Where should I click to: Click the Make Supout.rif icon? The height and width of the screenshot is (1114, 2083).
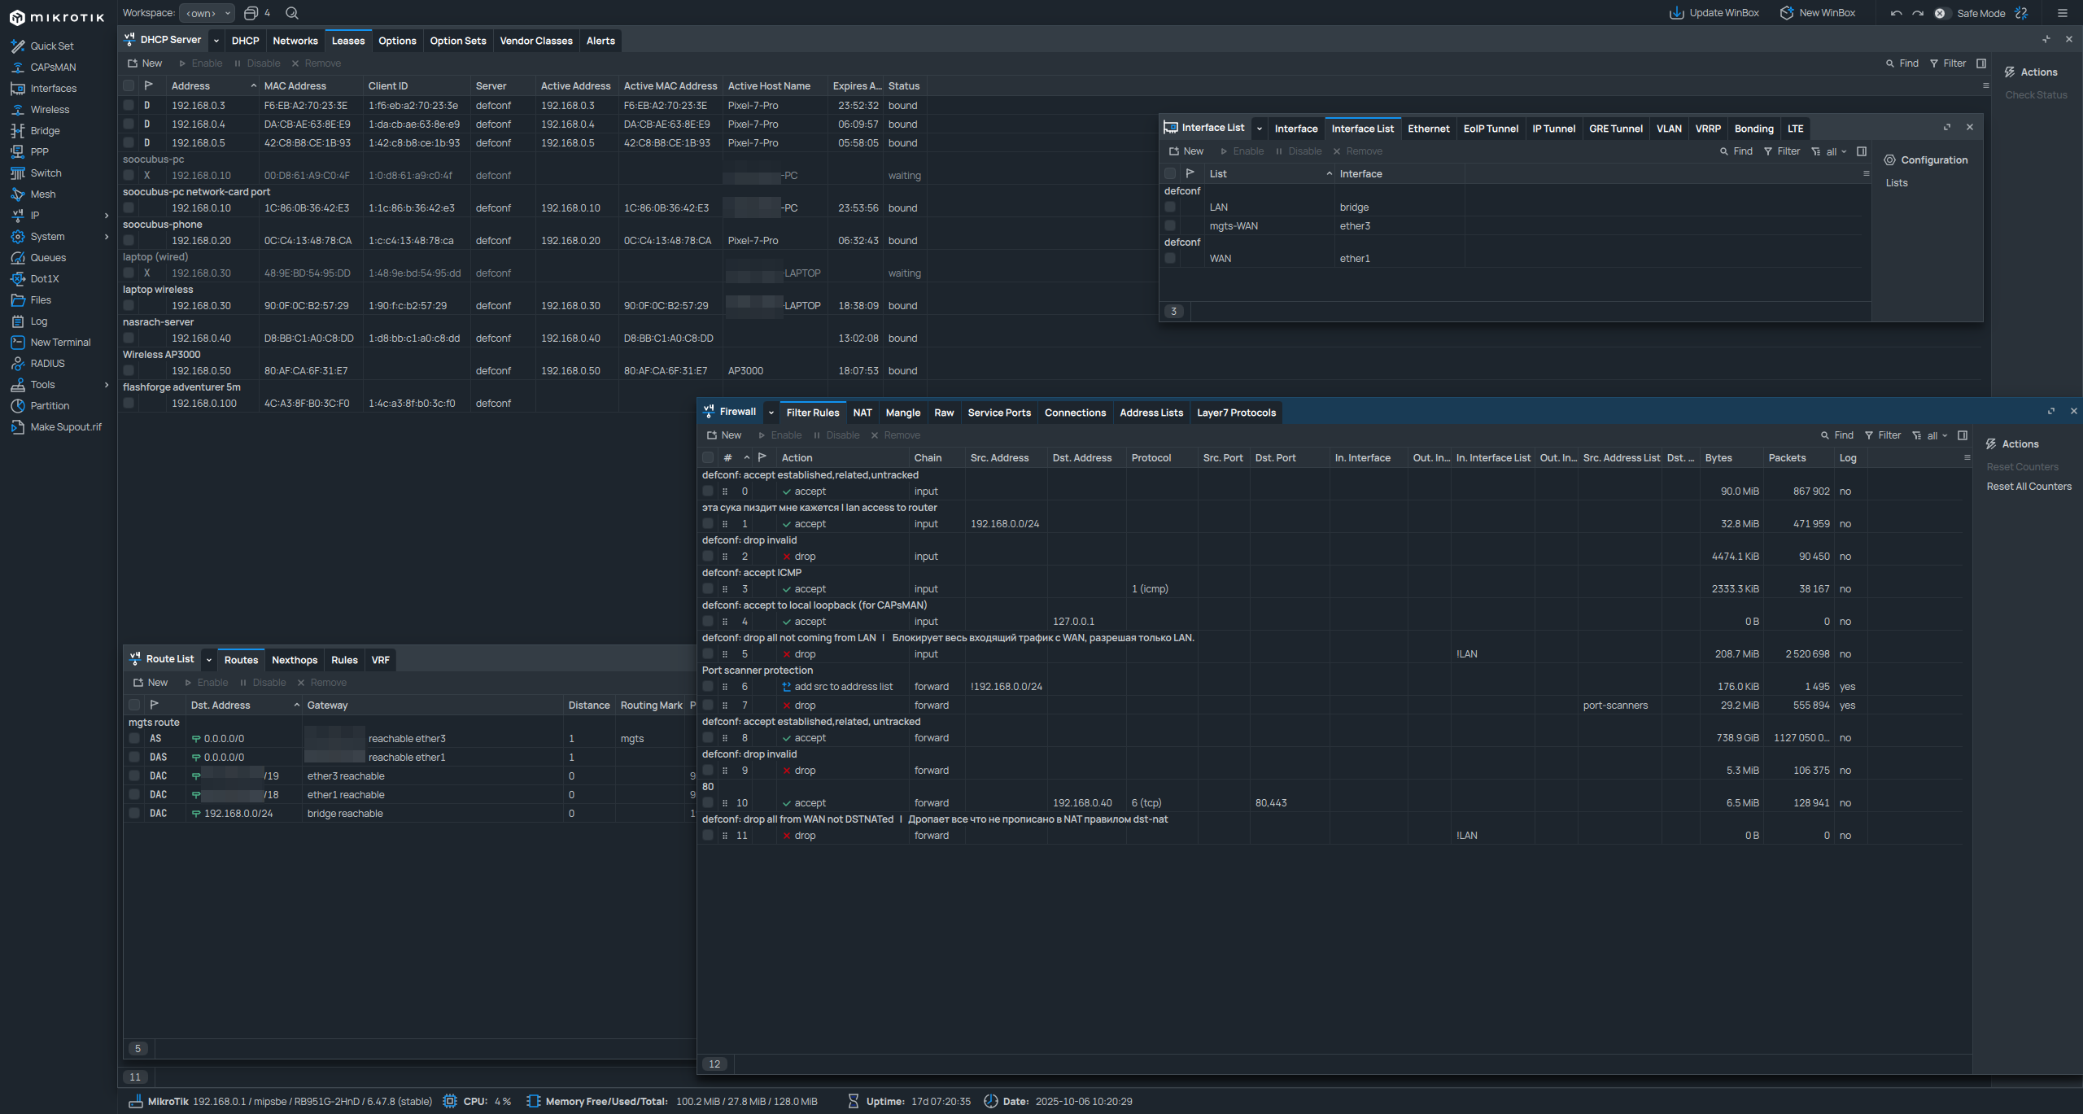17,427
